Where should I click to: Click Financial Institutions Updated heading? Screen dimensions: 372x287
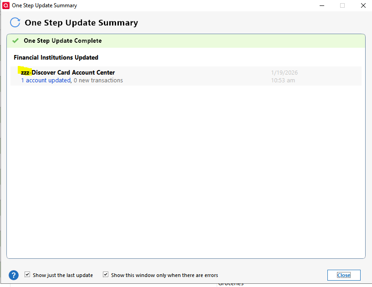[x=56, y=58]
